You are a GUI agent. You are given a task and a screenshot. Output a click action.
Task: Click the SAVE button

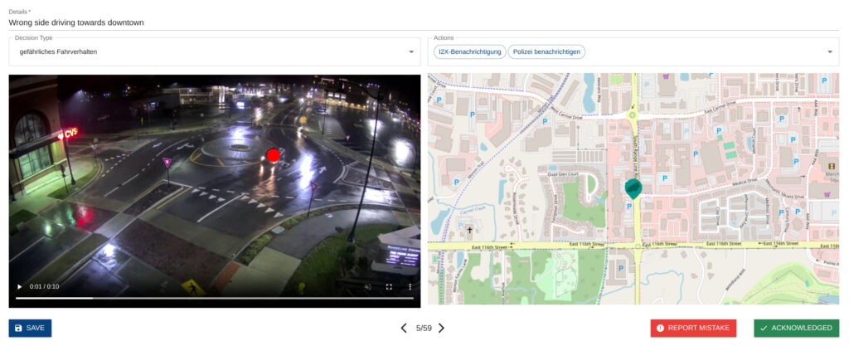[31, 328]
